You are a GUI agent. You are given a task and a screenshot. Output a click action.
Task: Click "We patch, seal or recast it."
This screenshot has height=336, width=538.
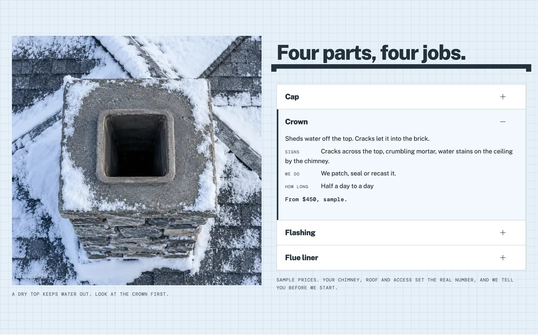tap(358, 173)
